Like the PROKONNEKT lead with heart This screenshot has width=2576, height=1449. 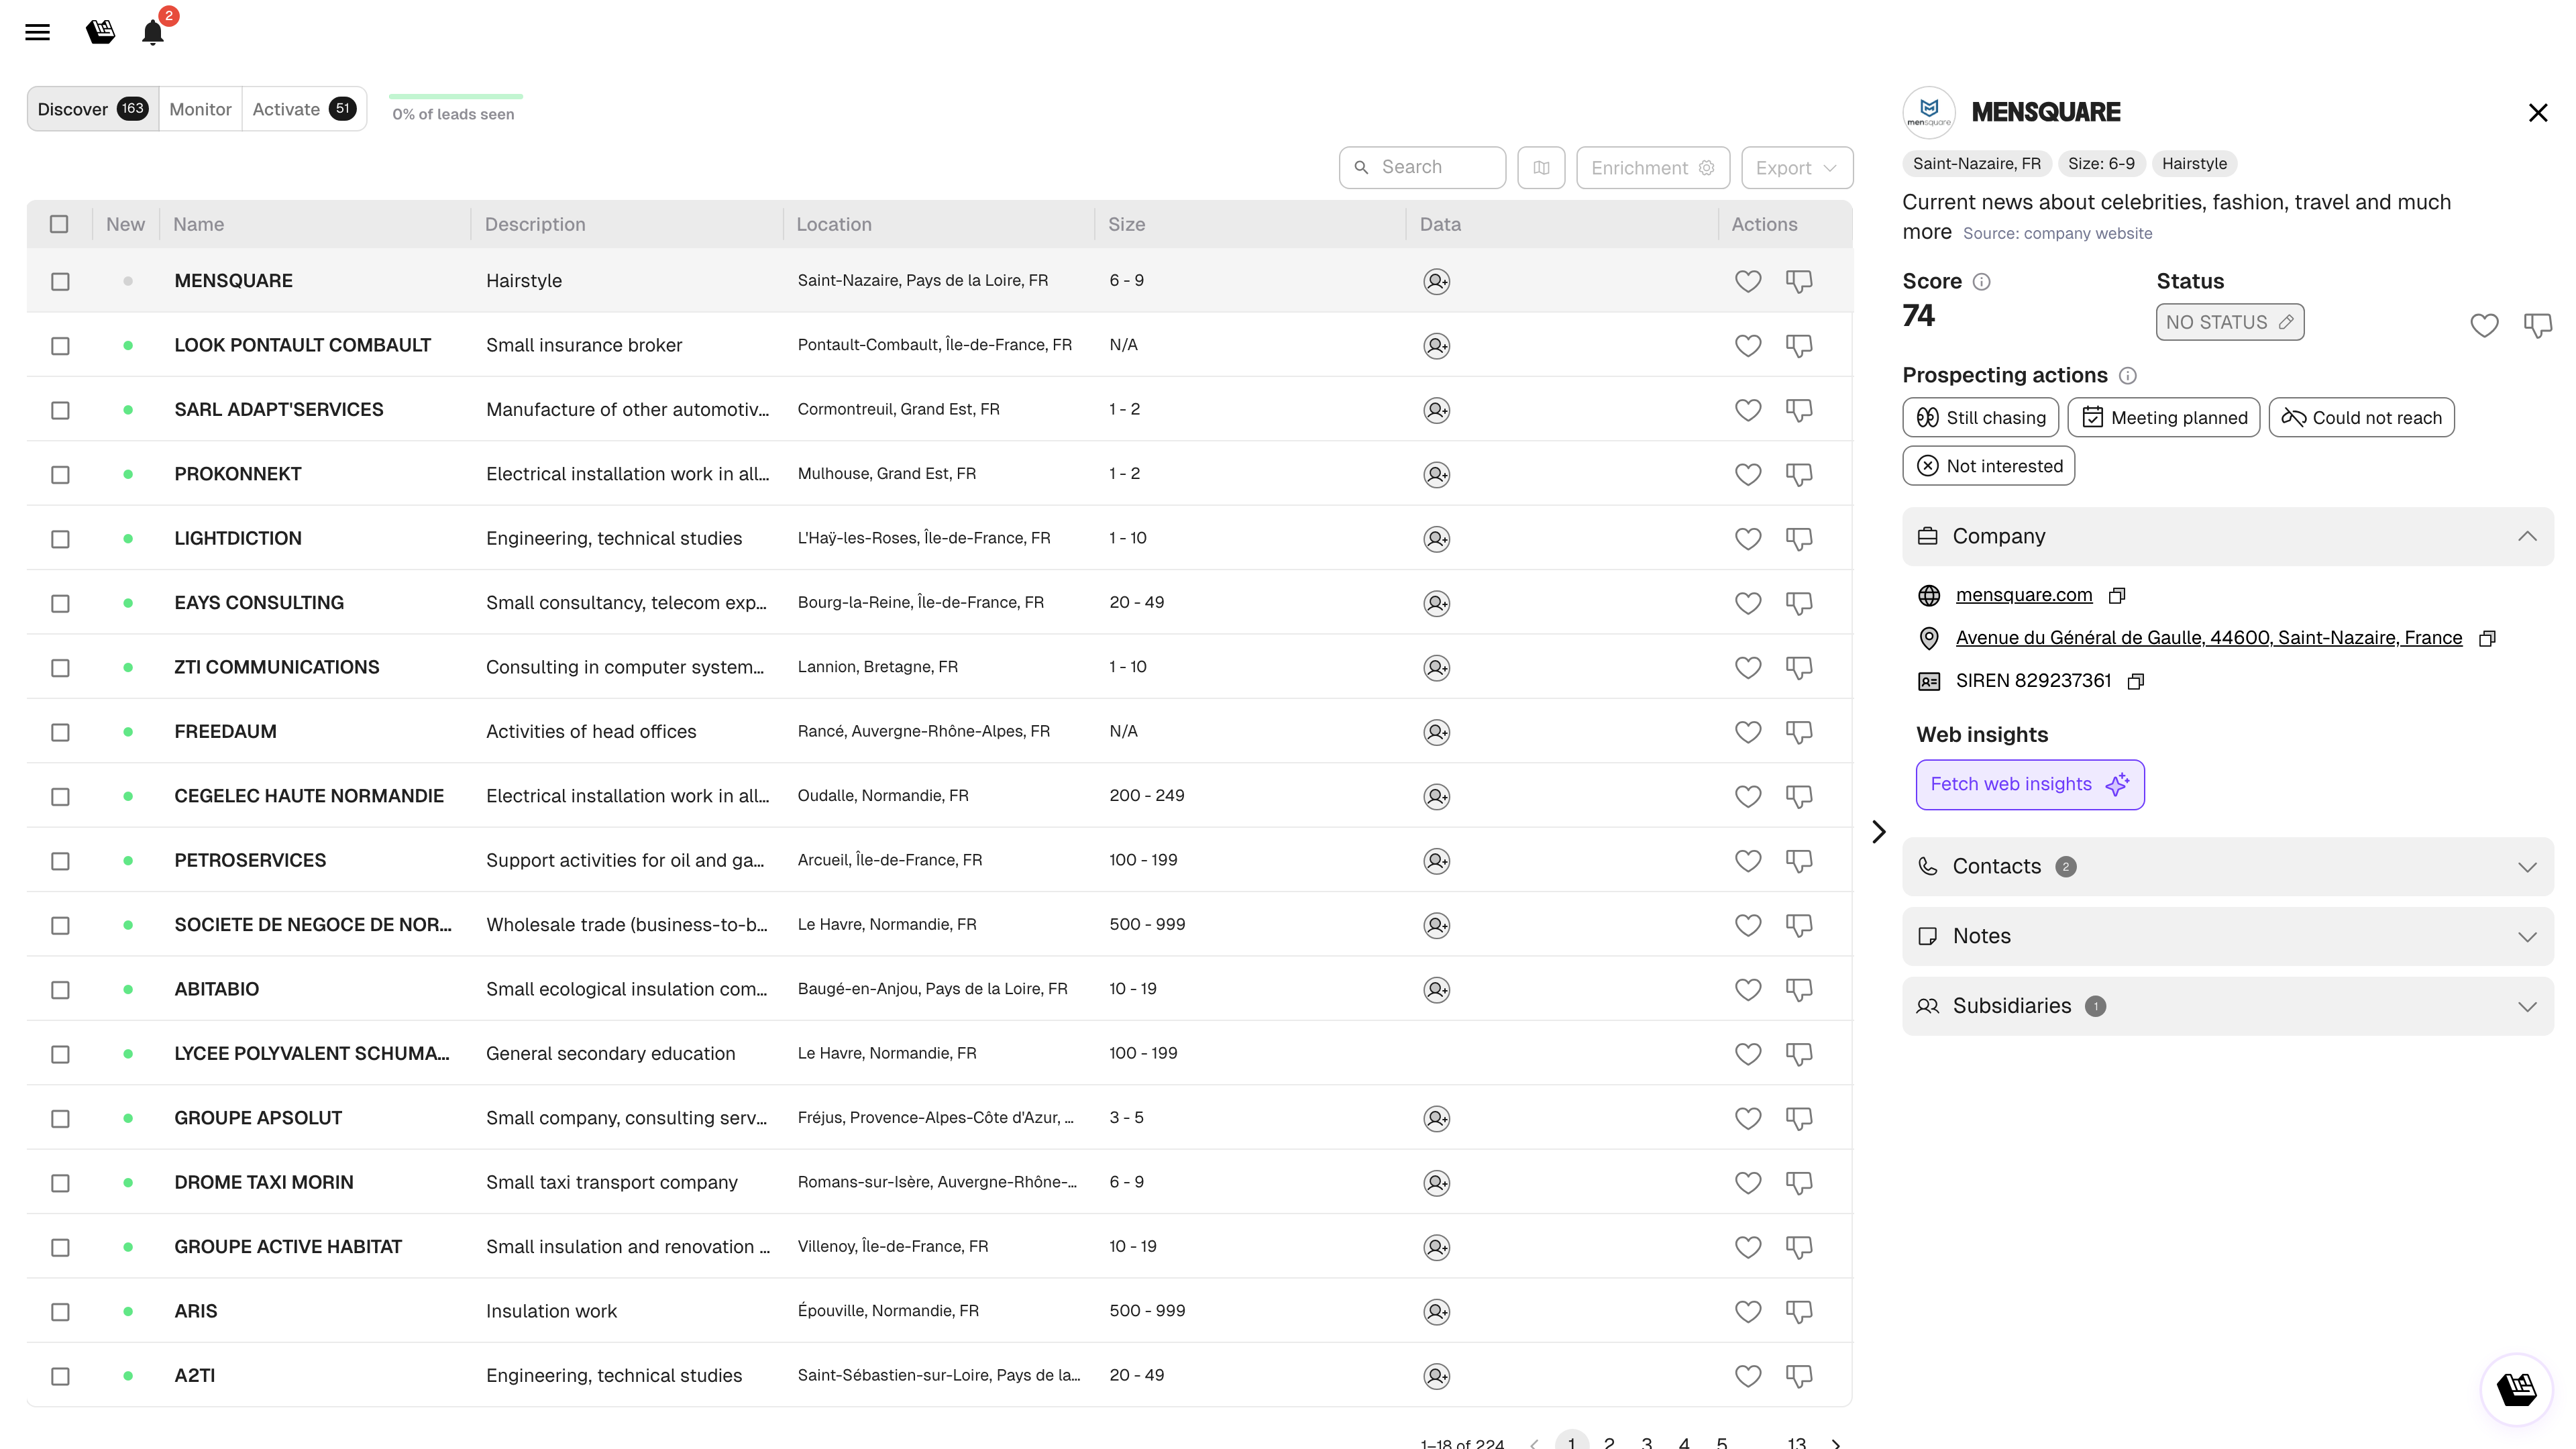[1747, 474]
